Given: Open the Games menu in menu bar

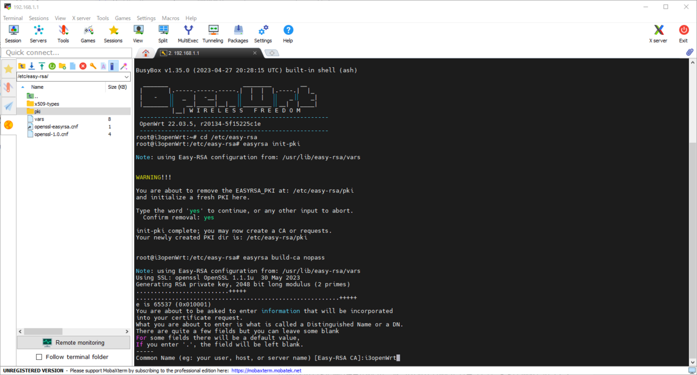Looking at the screenshot, I should [123, 18].
